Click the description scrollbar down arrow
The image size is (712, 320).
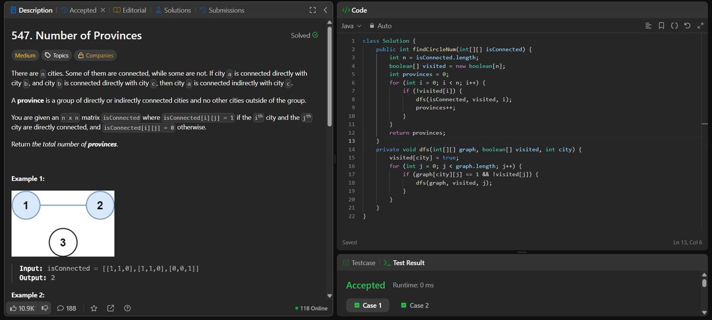329,296
